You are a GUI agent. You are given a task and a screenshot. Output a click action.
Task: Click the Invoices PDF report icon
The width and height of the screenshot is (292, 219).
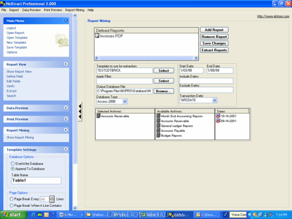coord(97,36)
